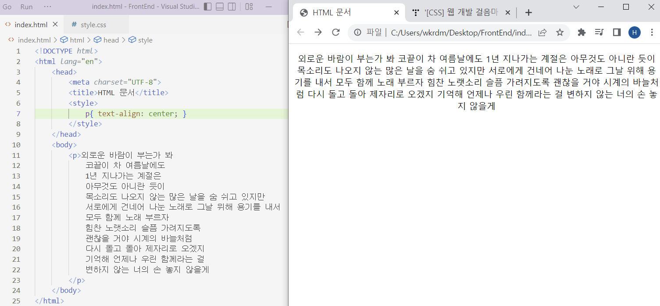
Task: Click the centered paragraph text in browser page
Action: 476,82
